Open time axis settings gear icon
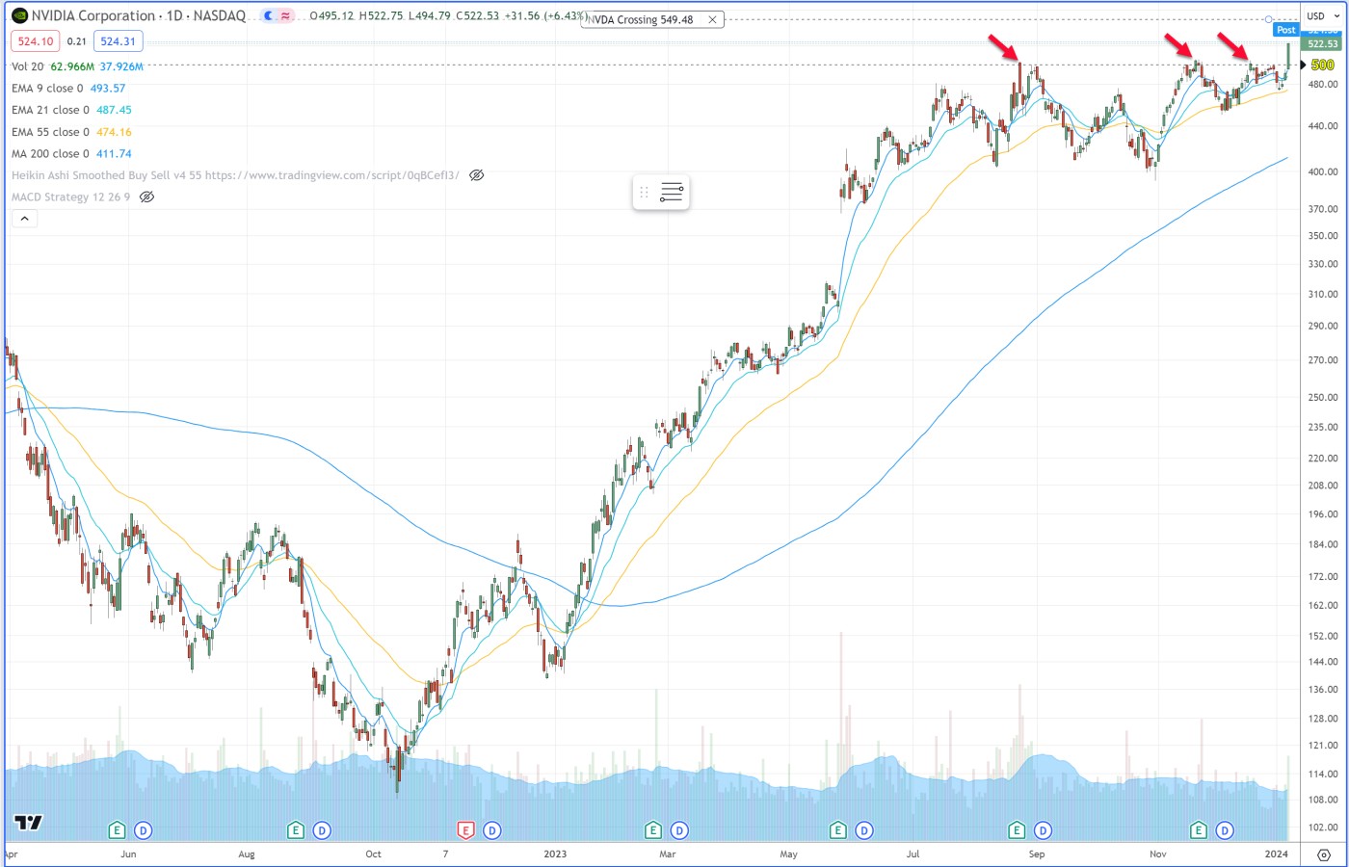 (x=1324, y=854)
